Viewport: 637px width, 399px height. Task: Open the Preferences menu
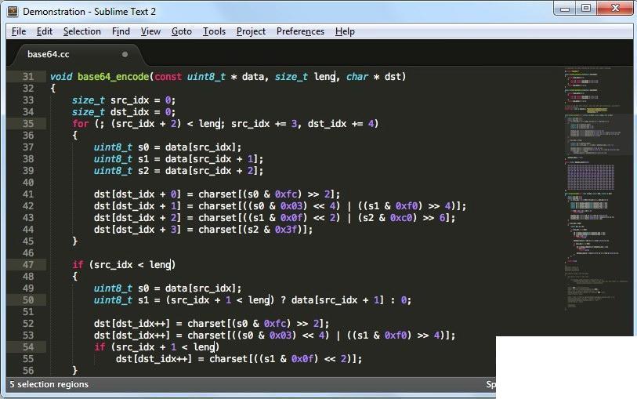(300, 31)
